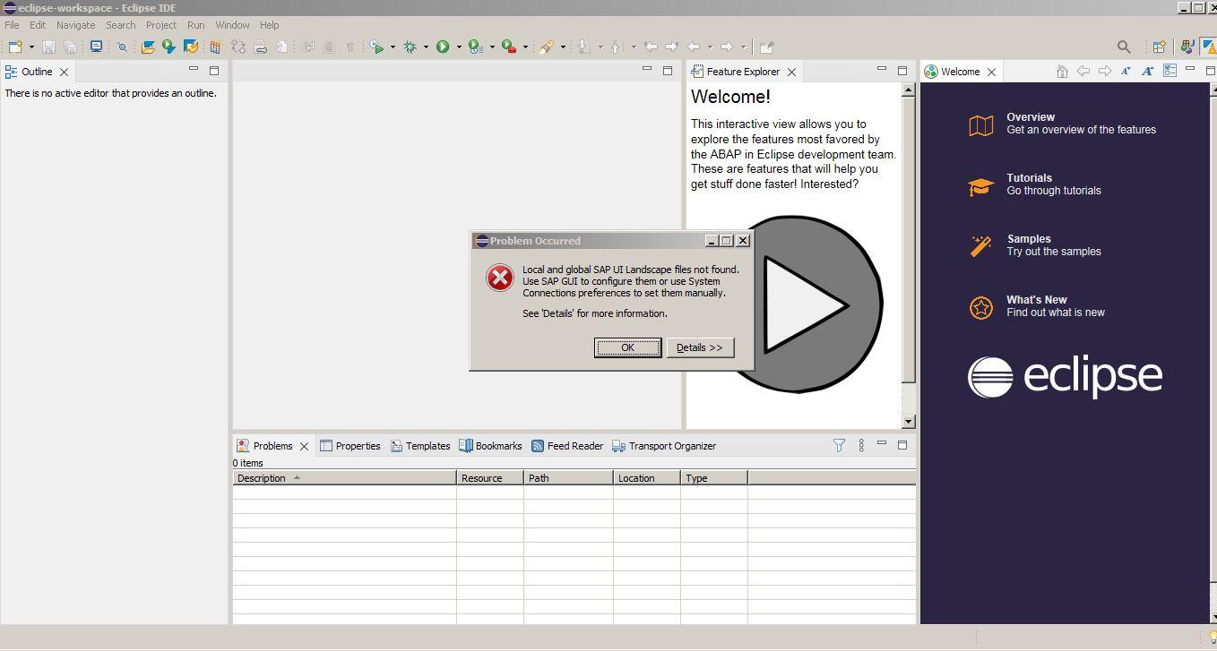Click the Search flashlight toolbar icon
Image resolution: width=1217 pixels, height=651 pixels.
[x=546, y=47]
